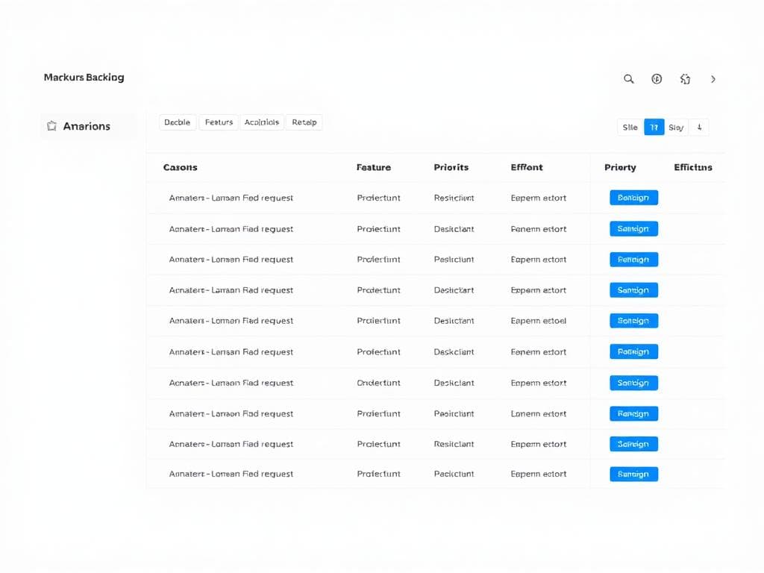Click the sort arrow icon next to Siay
This screenshot has width=764, height=573.
(x=699, y=127)
